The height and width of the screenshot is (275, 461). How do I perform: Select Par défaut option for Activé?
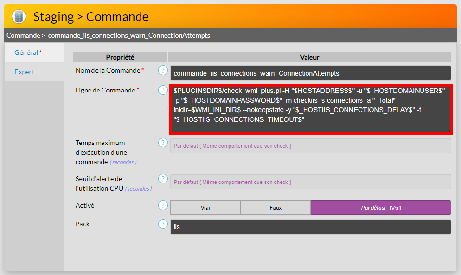coord(381,208)
